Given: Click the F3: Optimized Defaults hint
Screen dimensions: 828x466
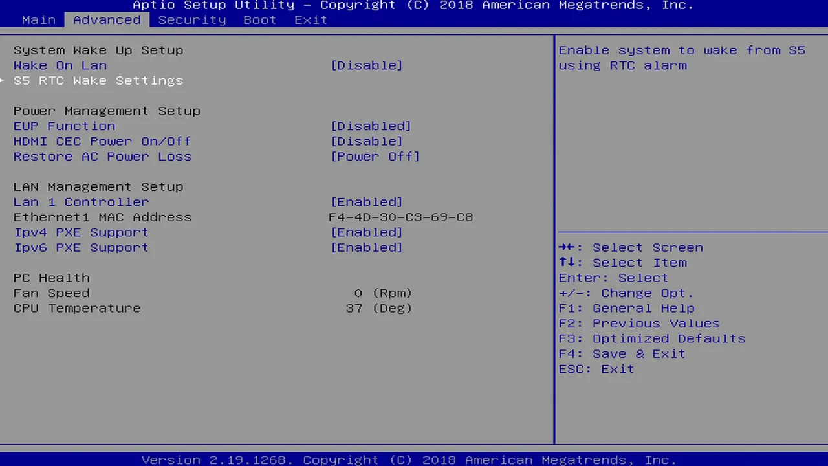Looking at the screenshot, I should click(652, 338).
